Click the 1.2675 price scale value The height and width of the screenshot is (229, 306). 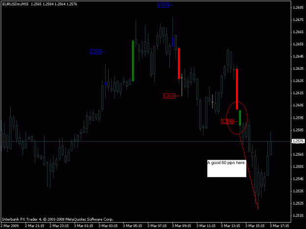click(x=298, y=20)
